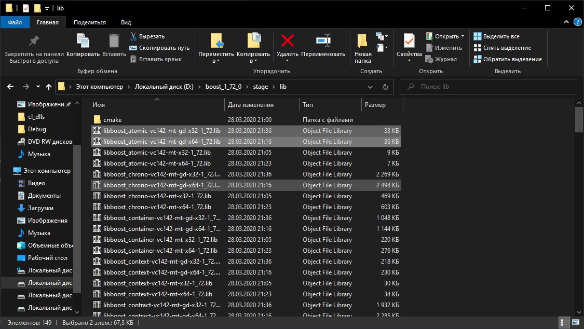Open recent locations dropdown arrow
This screenshot has height=329, width=584.
(x=38, y=87)
